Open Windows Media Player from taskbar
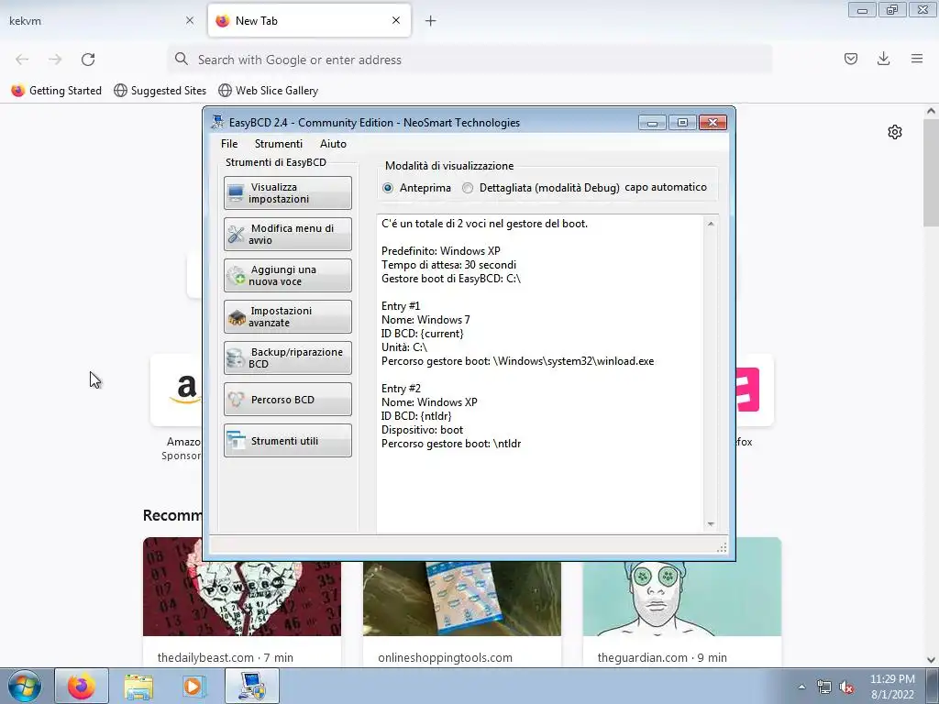939x704 pixels. (x=193, y=686)
